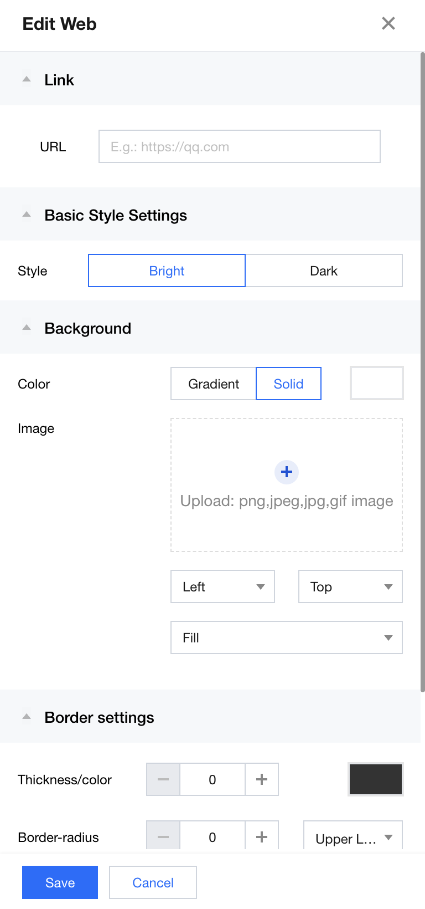Increase border thickness with plus button

click(x=262, y=779)
